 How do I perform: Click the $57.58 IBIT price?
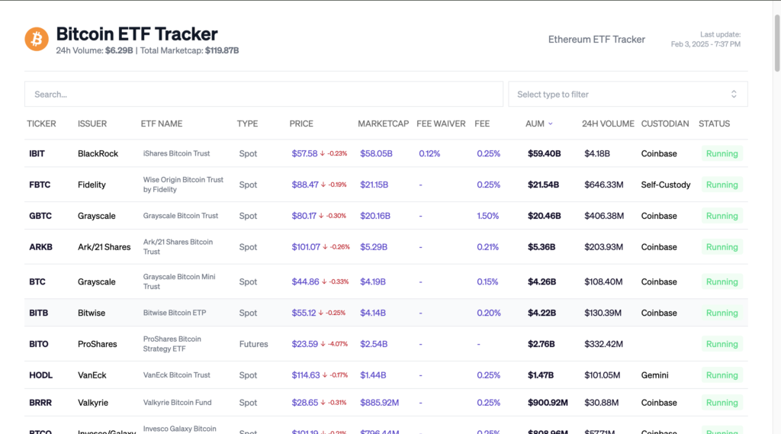[304, 153]
